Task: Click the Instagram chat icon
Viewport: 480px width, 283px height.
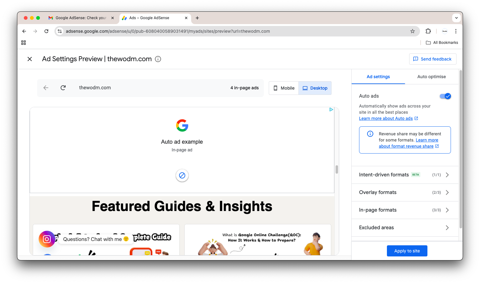Action: (47, 239)
